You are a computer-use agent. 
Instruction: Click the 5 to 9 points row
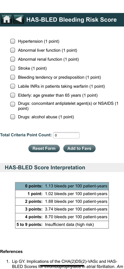click(x=62, y=225)
